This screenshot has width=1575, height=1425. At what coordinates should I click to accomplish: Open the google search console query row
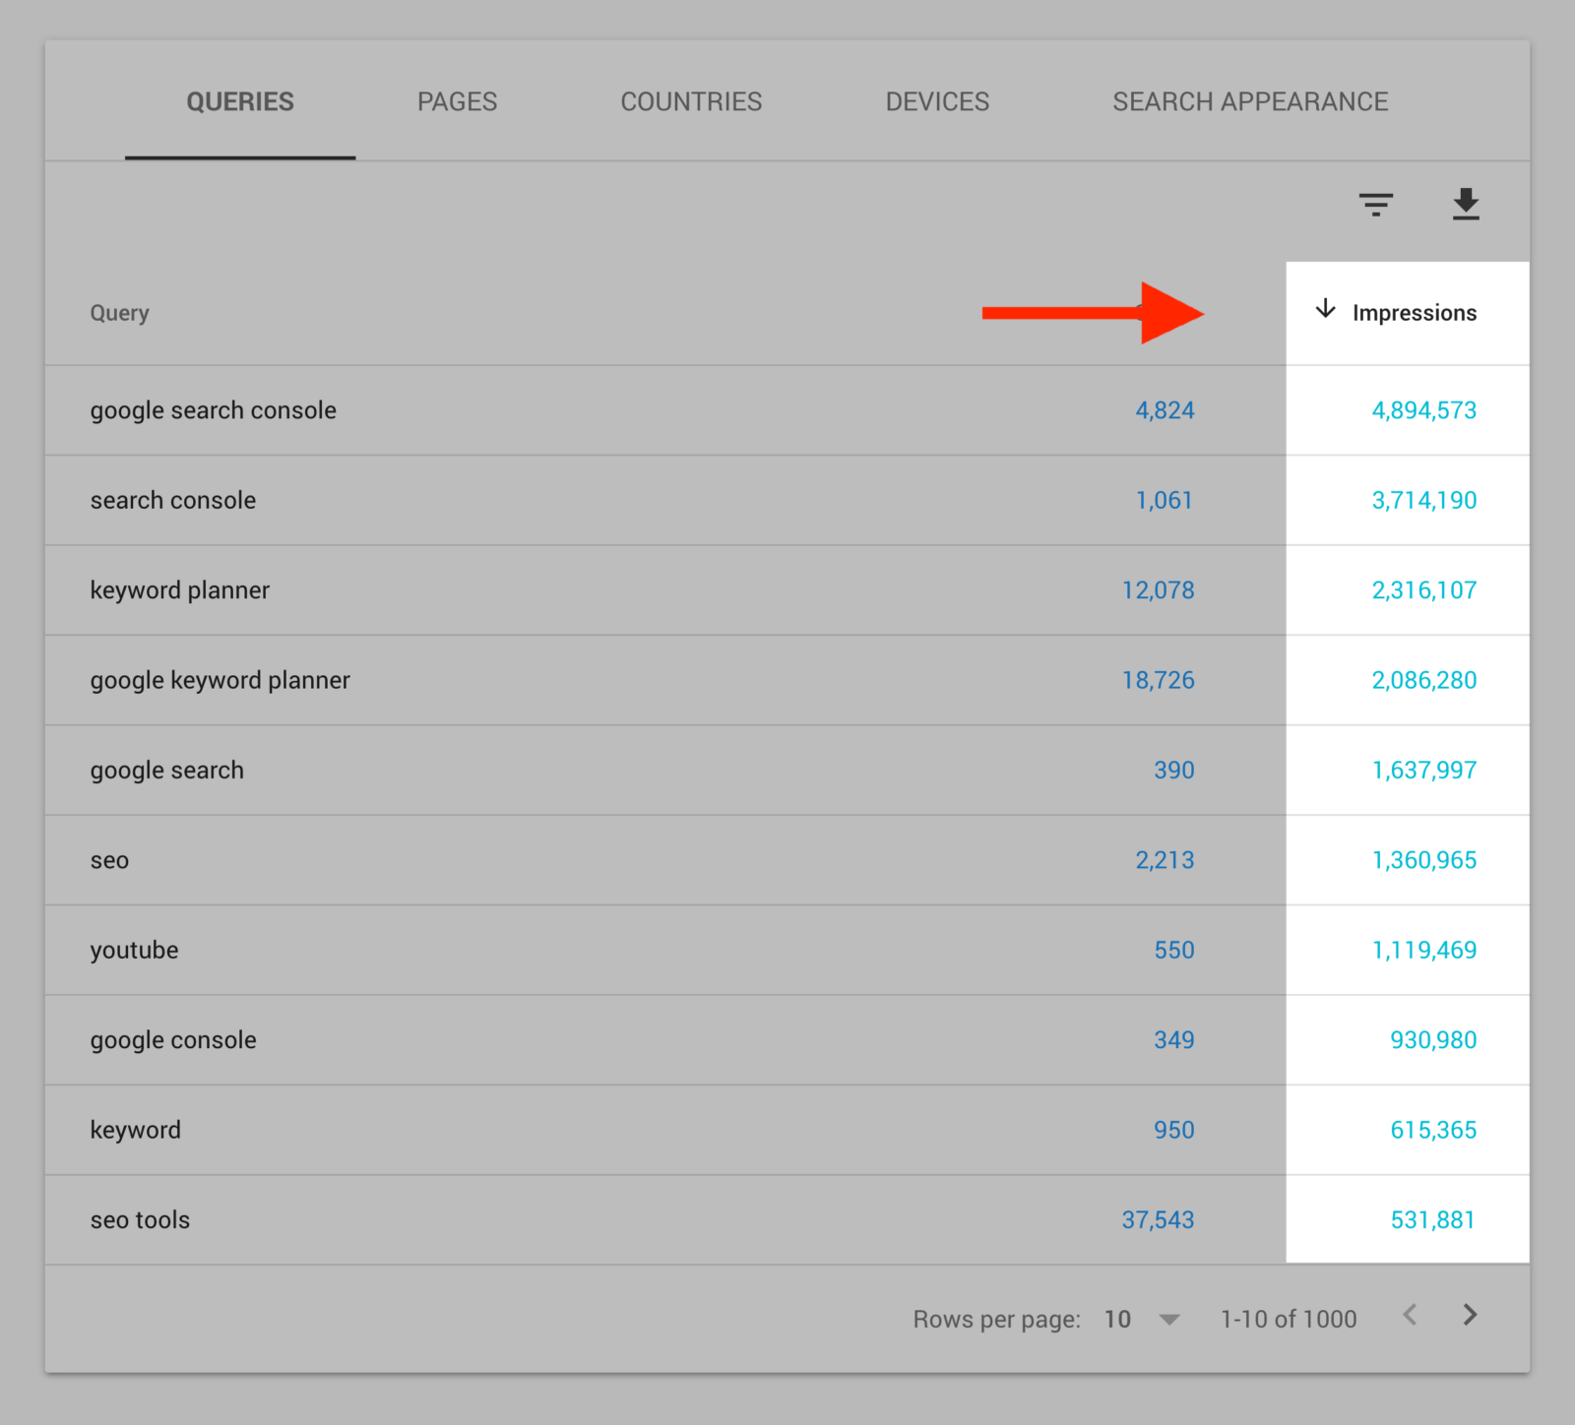(x=787, y=410)
